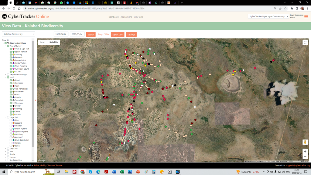The width and height of the screenshot is (311, 175).
Task: Uncheck the Track & Sign Test filter
Action: (11, 49)
